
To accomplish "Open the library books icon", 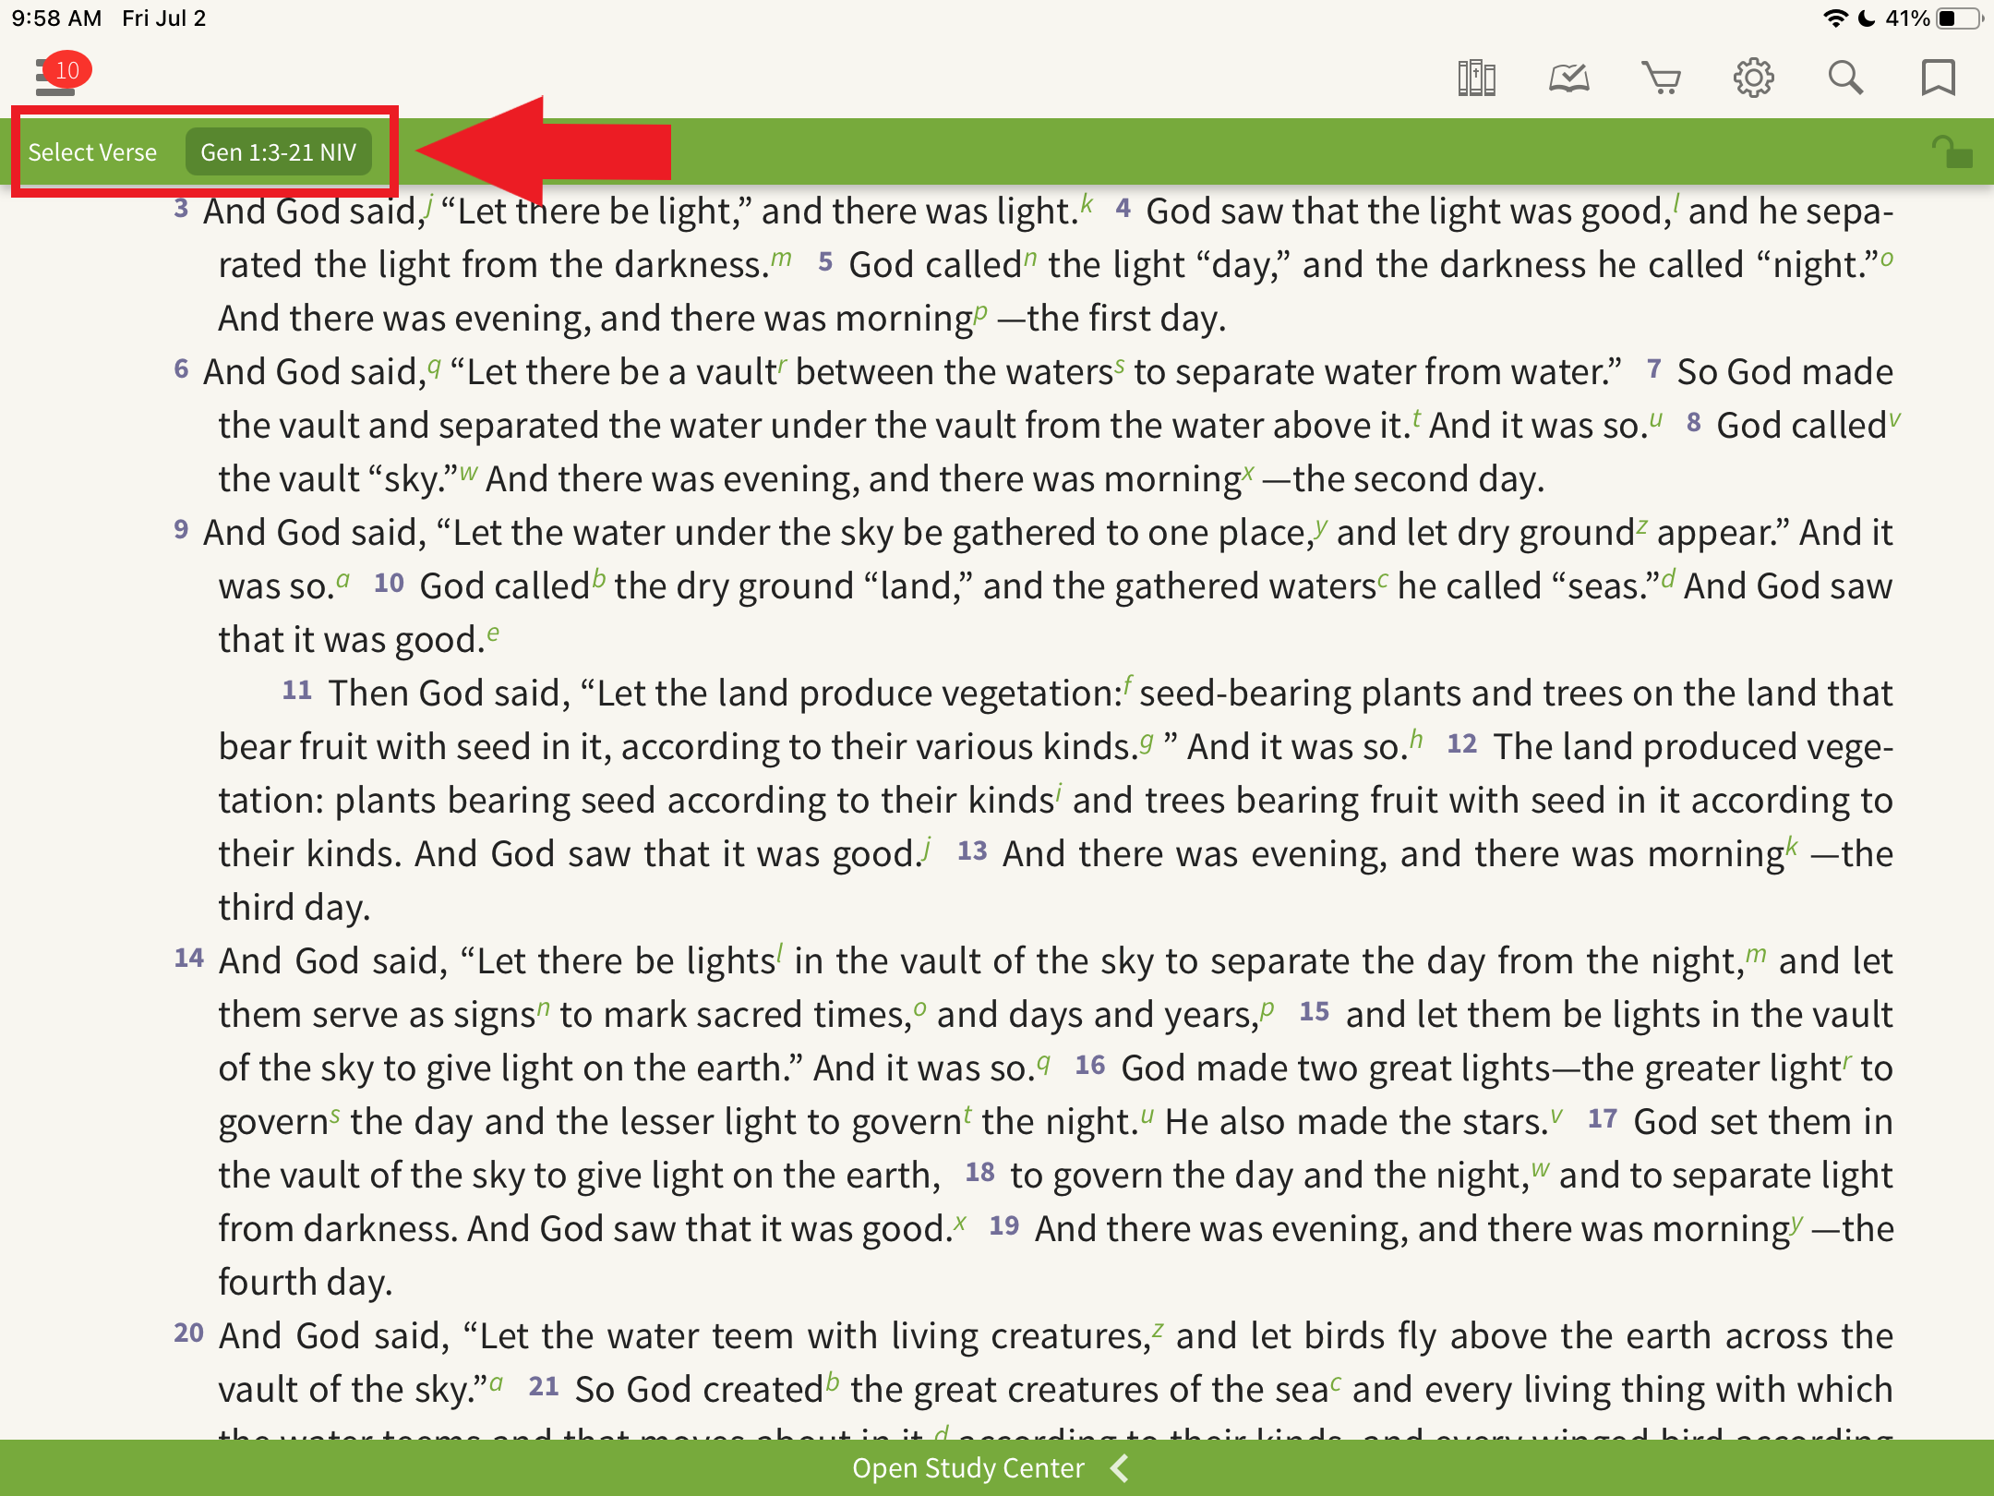I will (1476, 78).
